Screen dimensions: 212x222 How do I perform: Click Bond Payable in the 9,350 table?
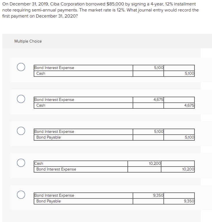[49, 201]
